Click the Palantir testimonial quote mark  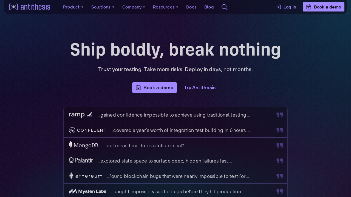click(280, 161)
